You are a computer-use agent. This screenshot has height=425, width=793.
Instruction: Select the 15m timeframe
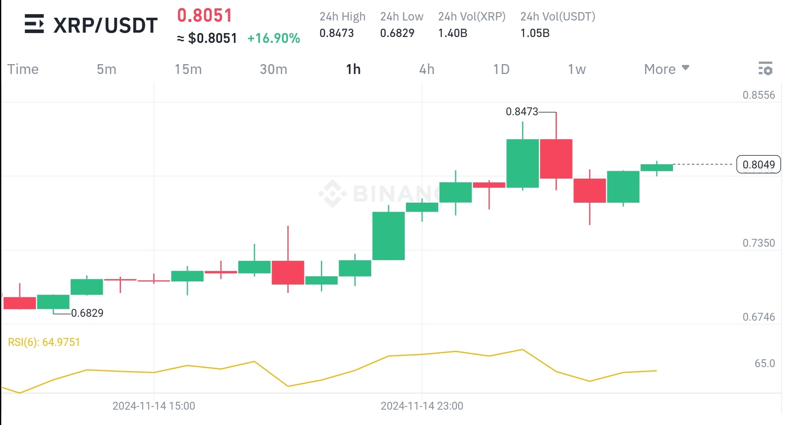click(189, 69)
